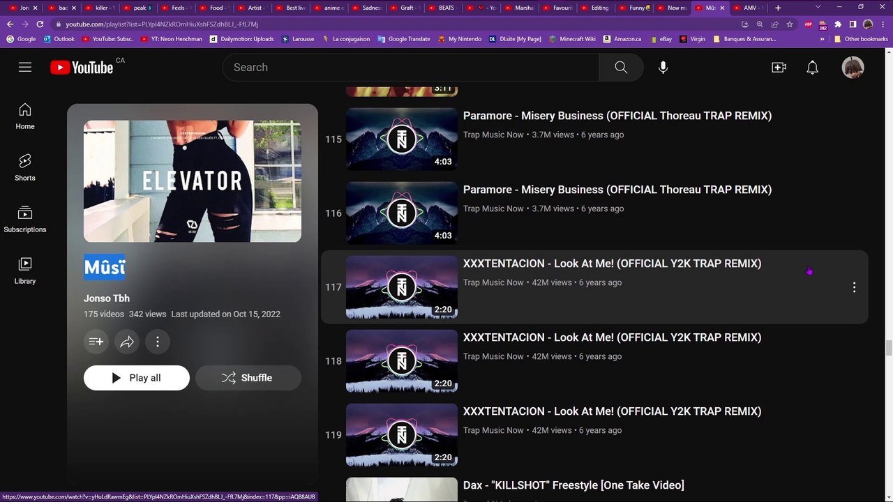
Task: Open the Google Translate bookmark
Action: [403, 39]
